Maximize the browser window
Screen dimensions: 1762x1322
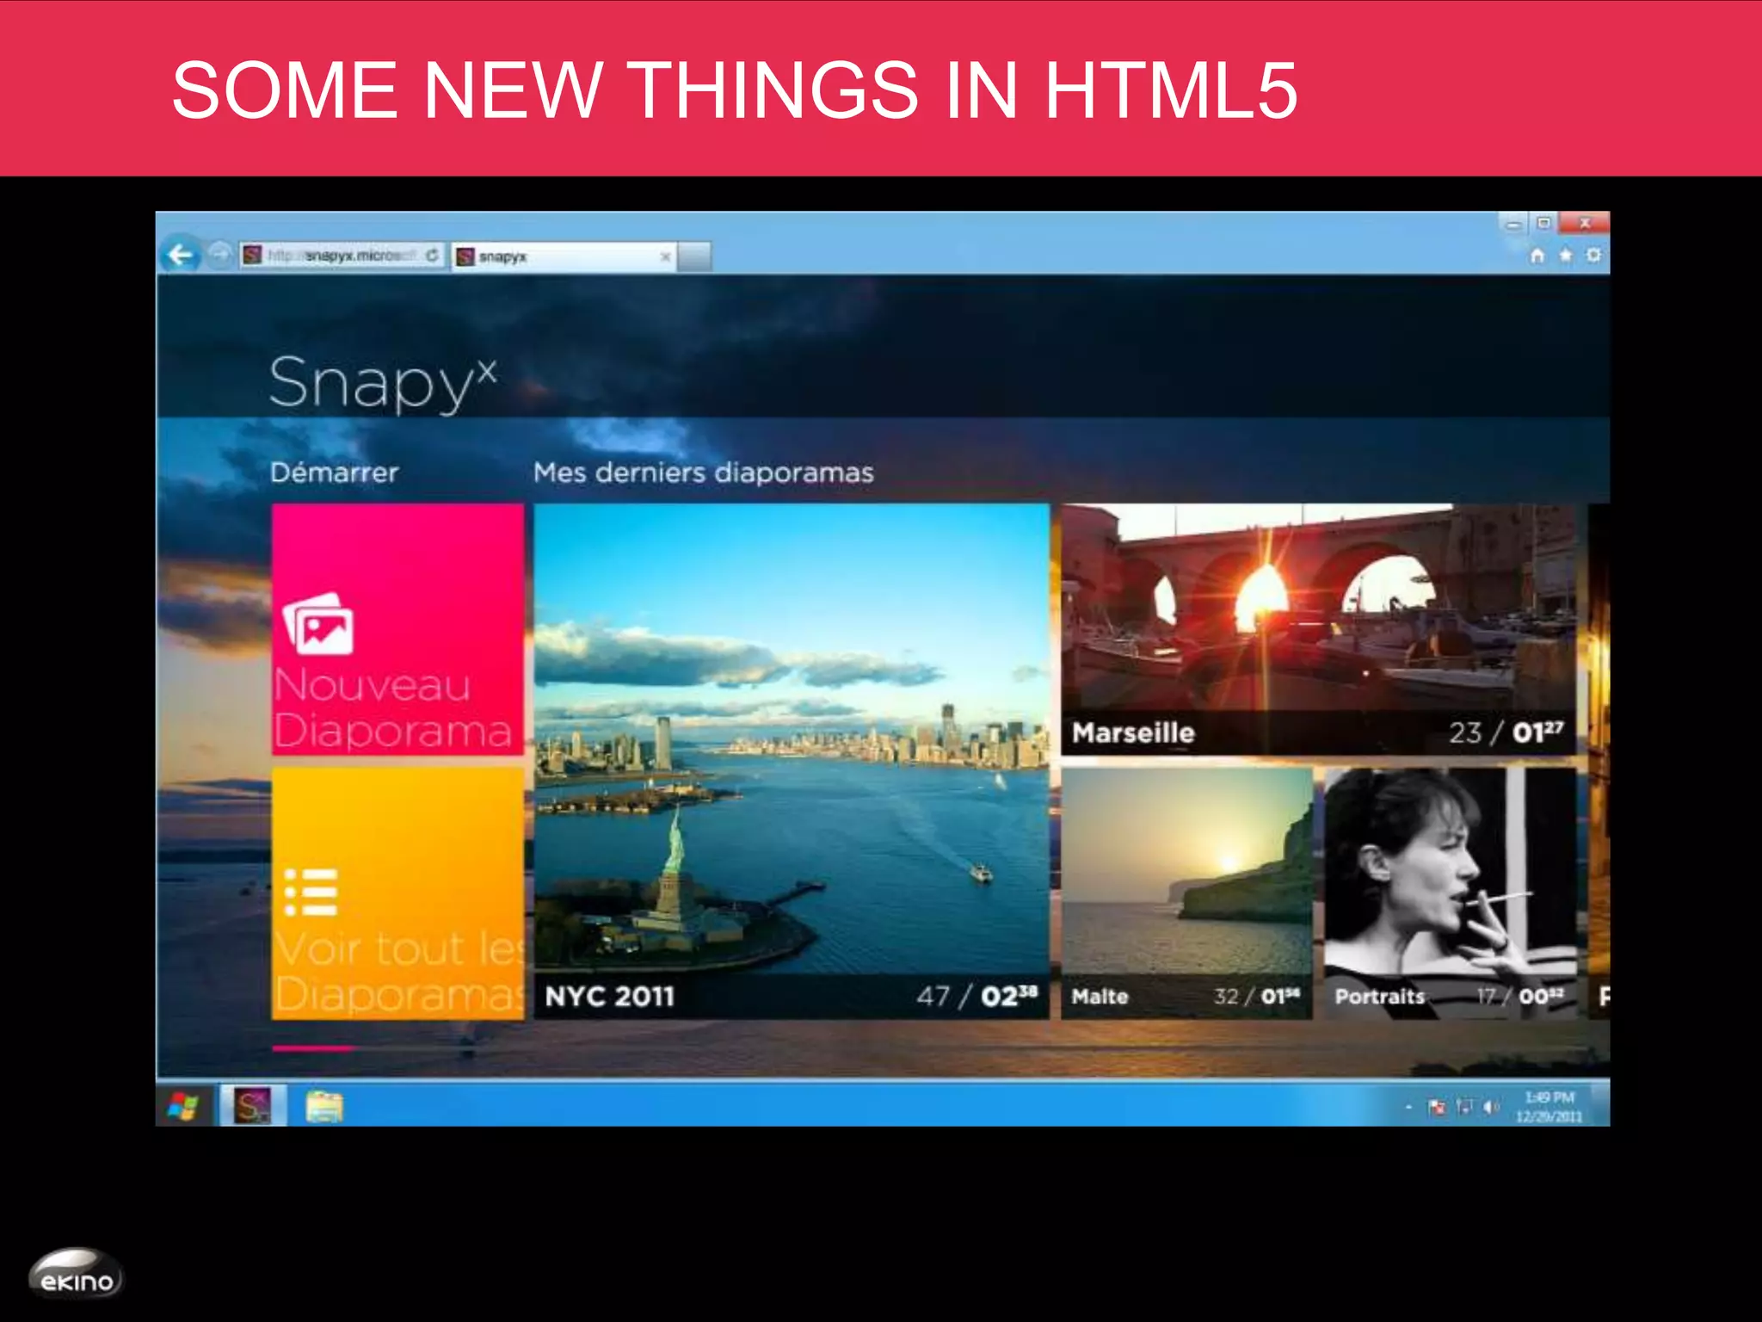(x=1544, y=224)
